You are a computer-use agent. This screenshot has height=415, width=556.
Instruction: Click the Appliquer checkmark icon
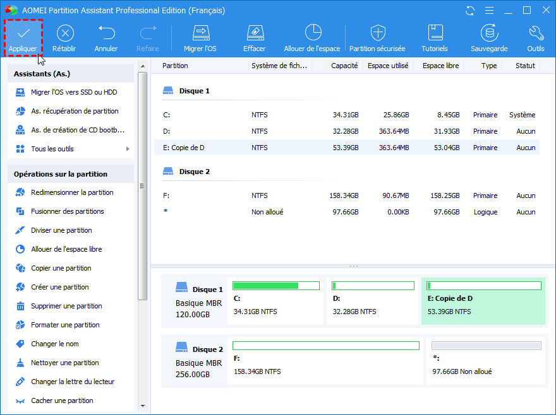click(23, 33)
